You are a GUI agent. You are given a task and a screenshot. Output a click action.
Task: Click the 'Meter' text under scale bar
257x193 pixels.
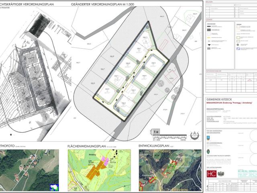[x=183, y=140]
